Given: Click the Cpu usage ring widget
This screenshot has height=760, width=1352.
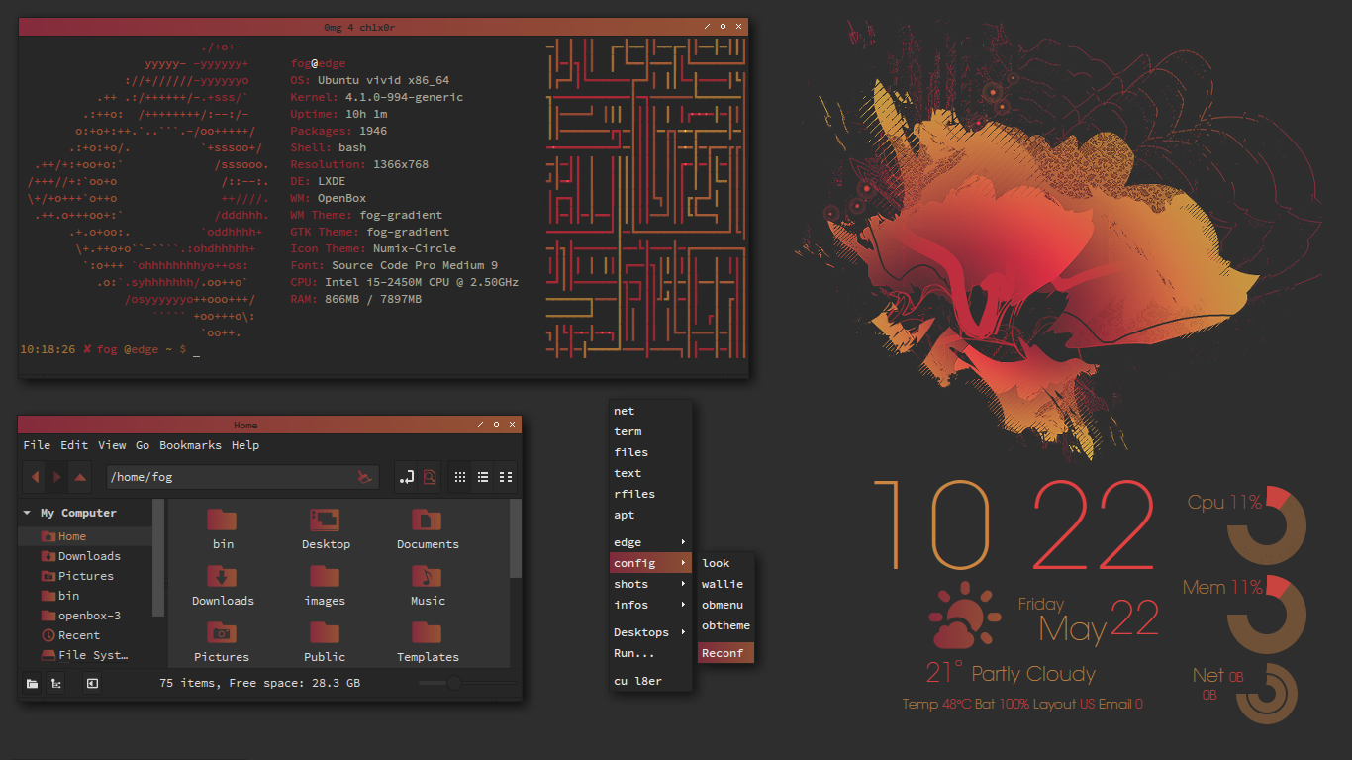Looking at the screenshot, I should [1267, 525].
